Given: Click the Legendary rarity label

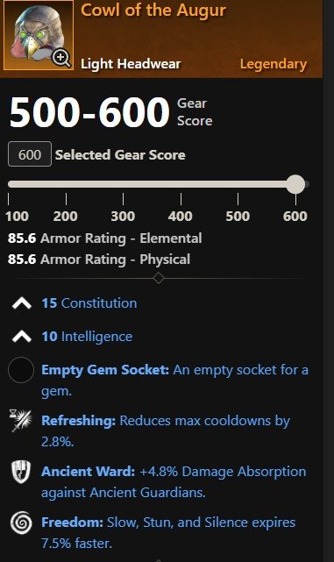Looking at the screenshot, I should (274, 64).
